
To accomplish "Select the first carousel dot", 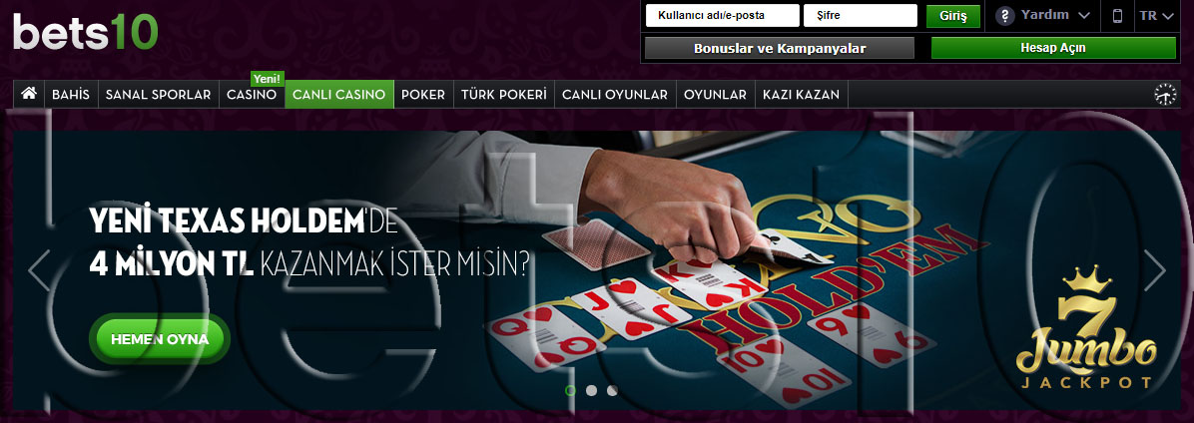I will click(570, 390).
